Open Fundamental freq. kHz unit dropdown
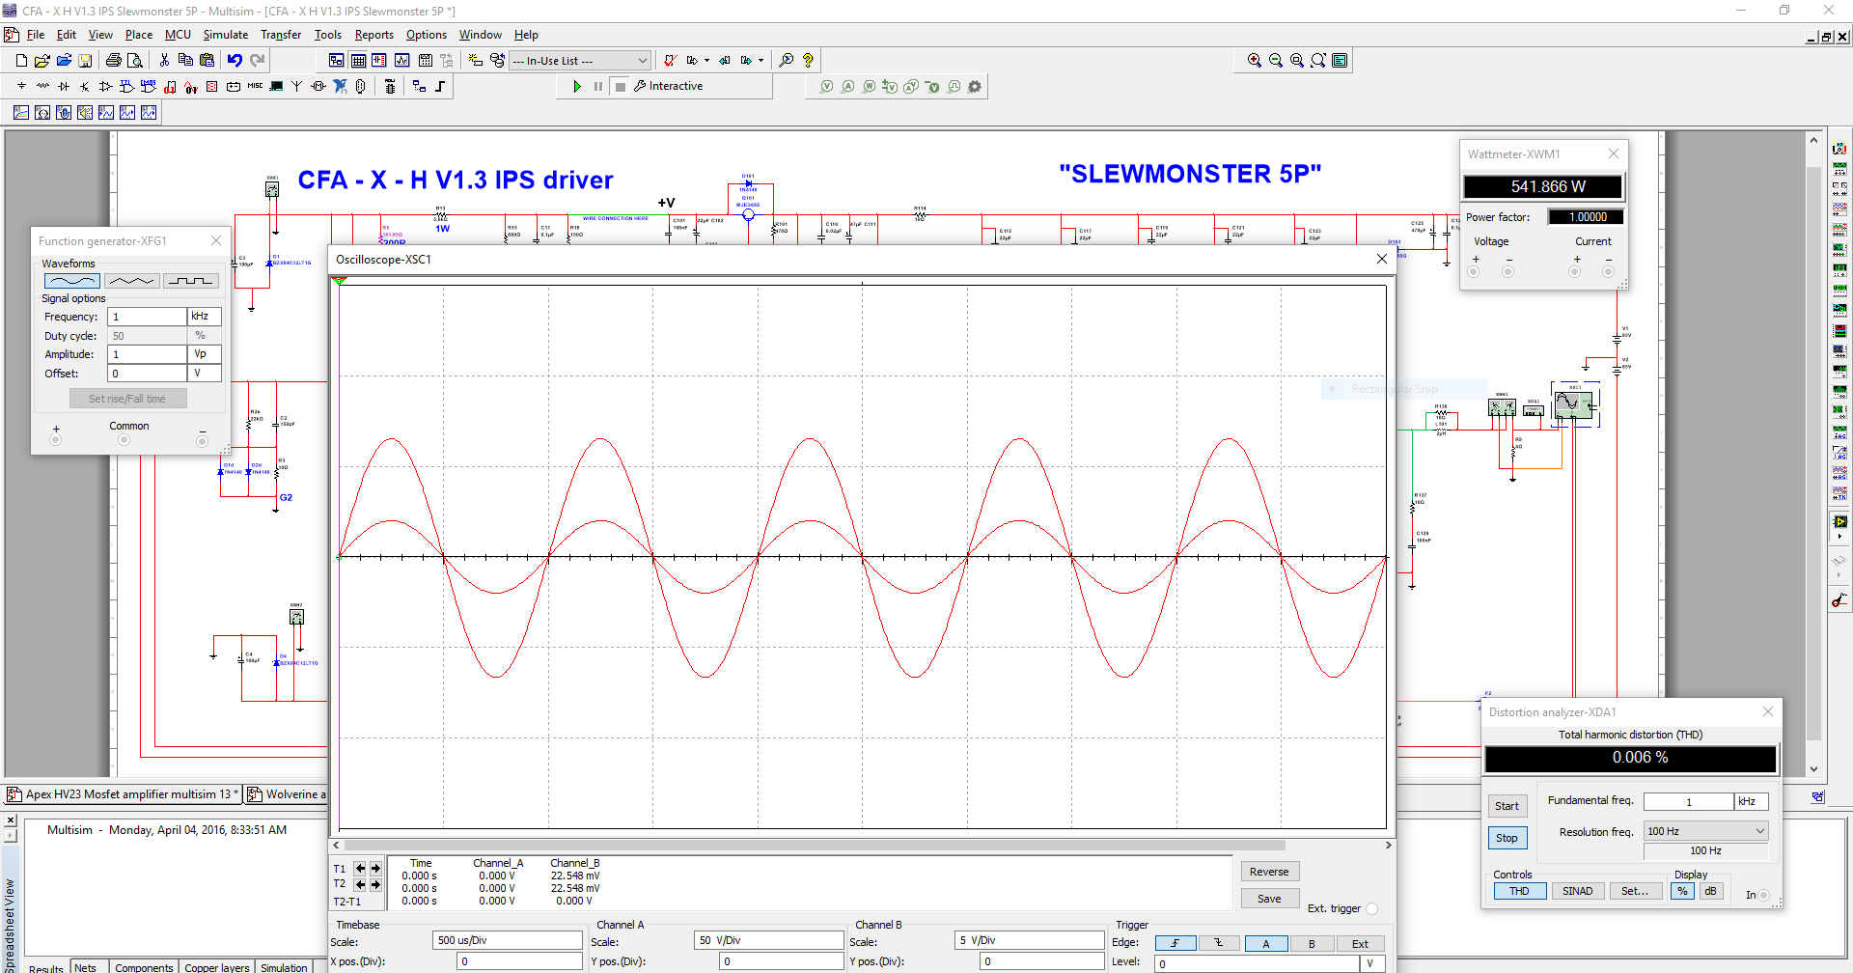The width and height of the screenshot is (1853, 973). click(1752, 801)
